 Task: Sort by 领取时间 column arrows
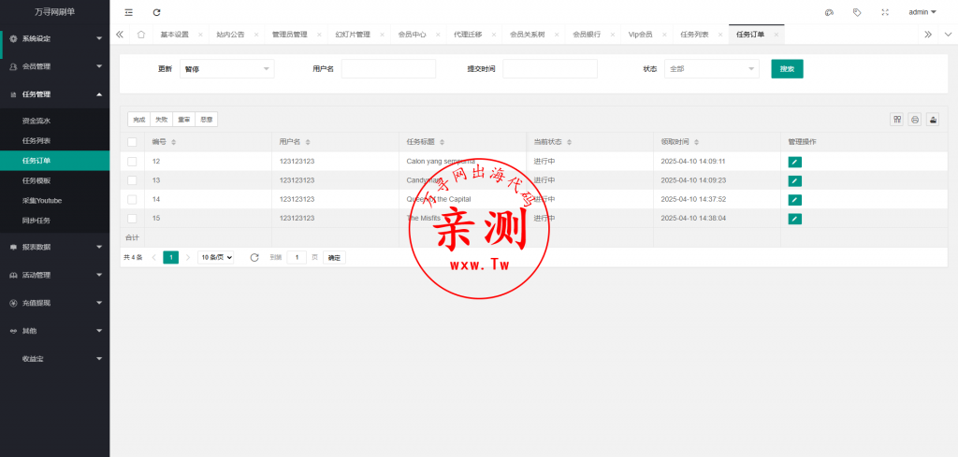[x=696, y=142]
